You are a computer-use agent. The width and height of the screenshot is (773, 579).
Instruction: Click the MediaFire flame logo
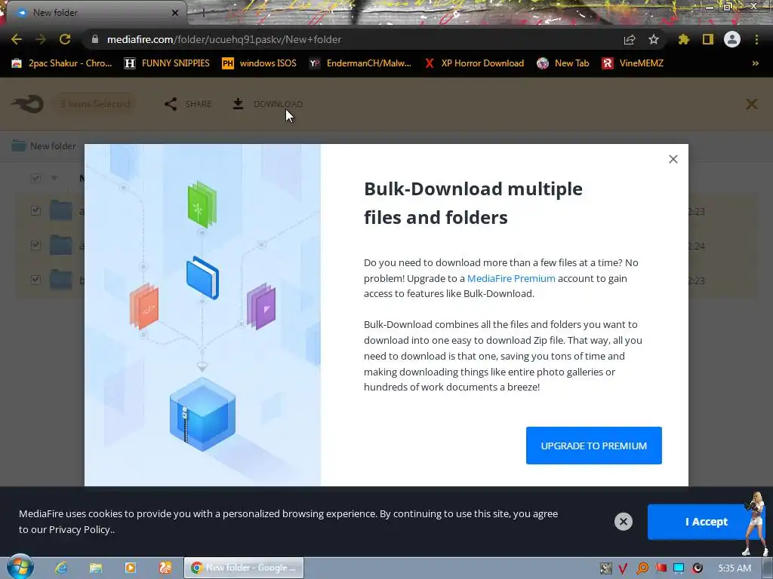pyautogui.click(x=28, y=104)
